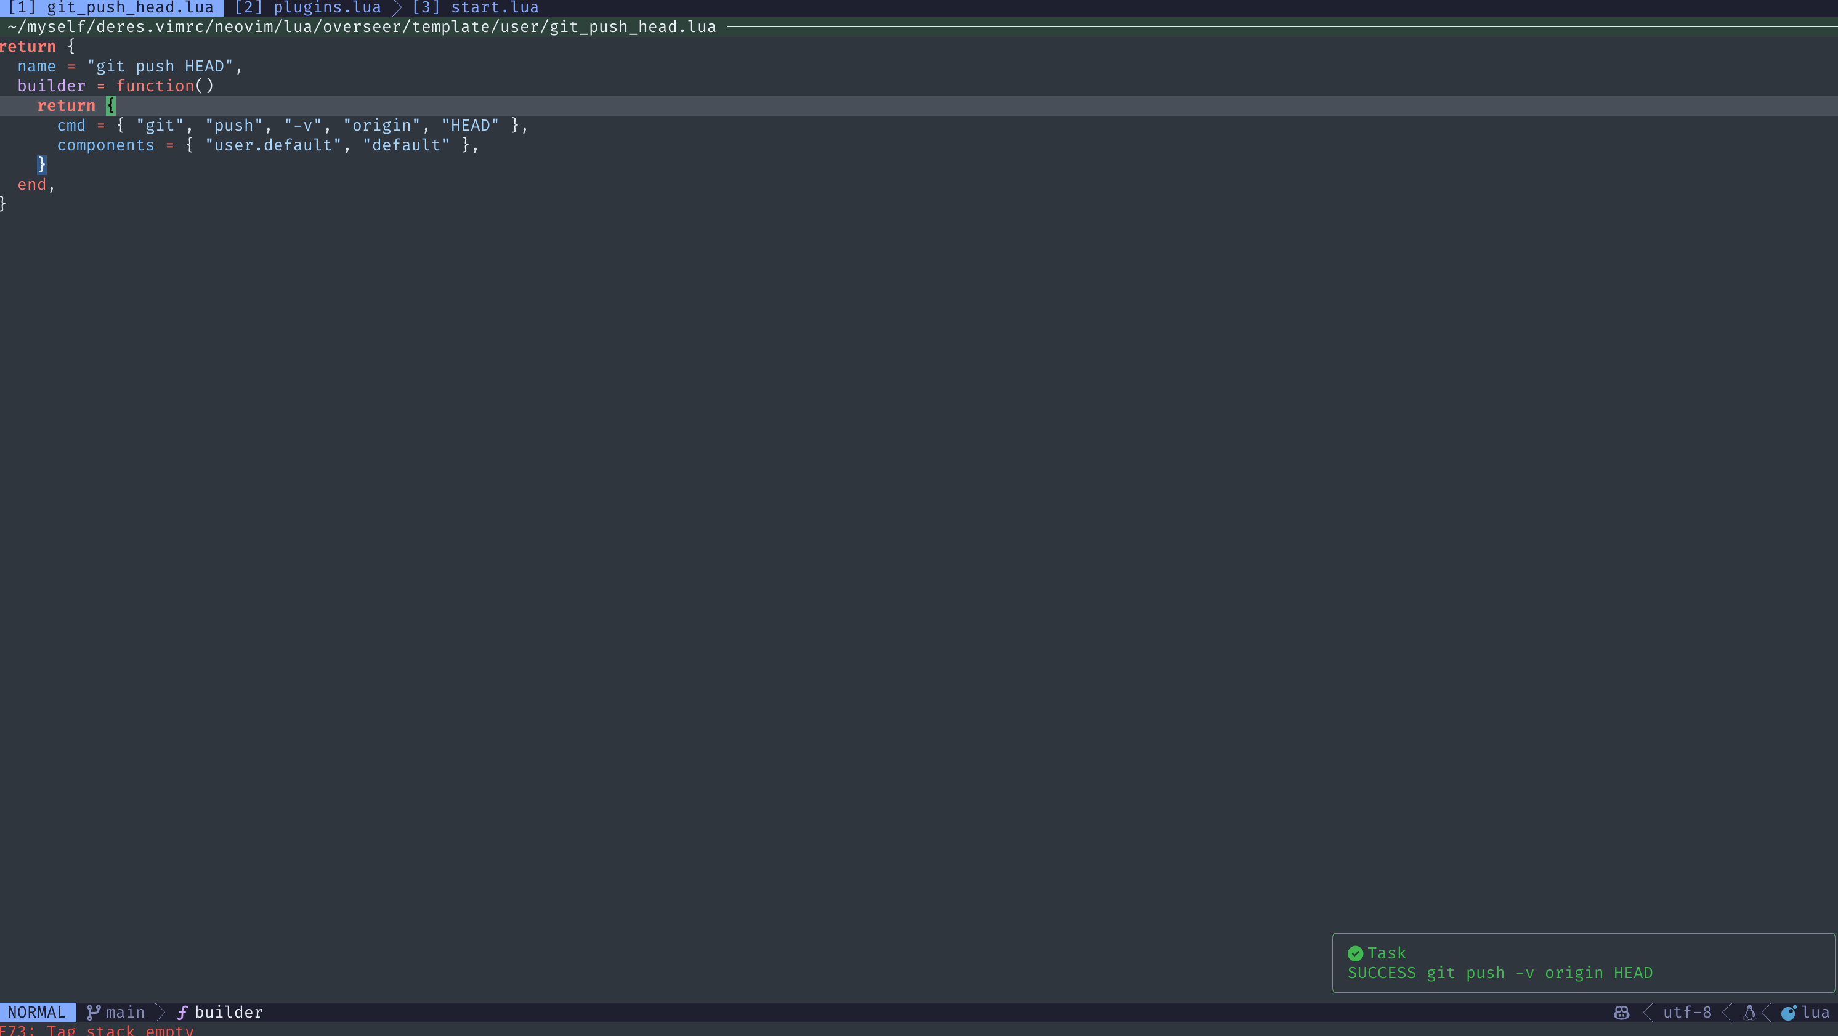Toggle the highlighted return brace on line 4
This screenshot has height=1036, width=1838.
tap(111, 105)
